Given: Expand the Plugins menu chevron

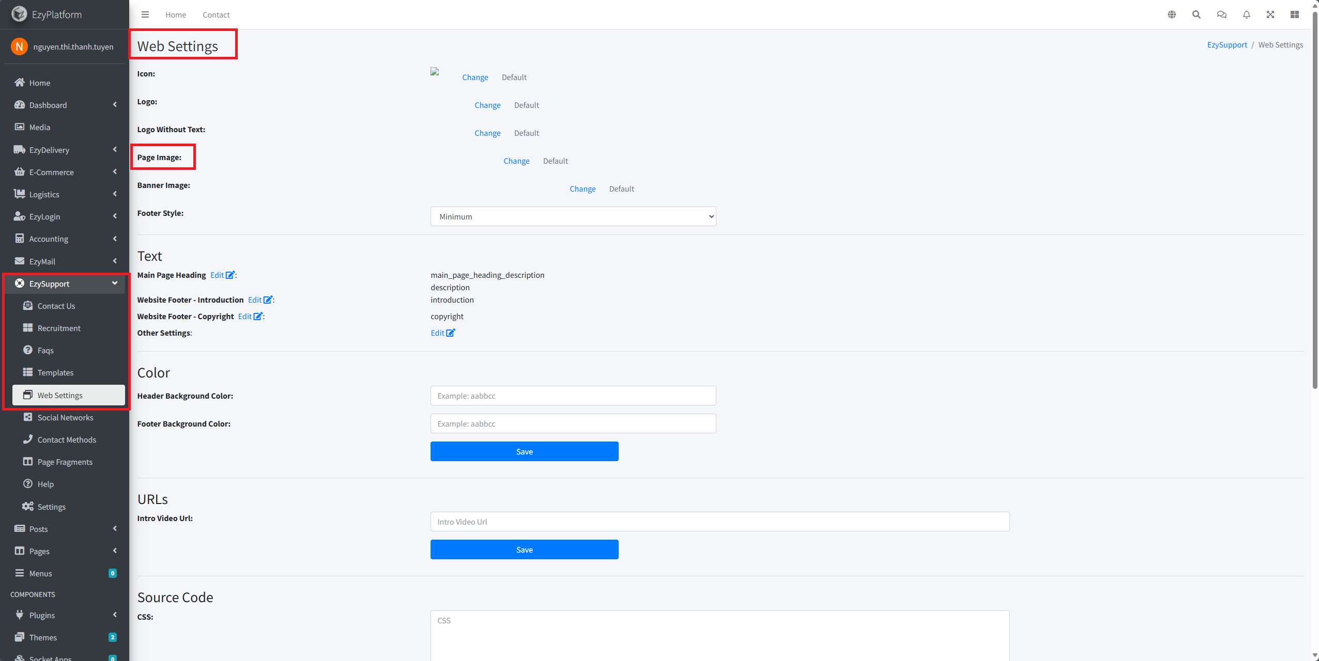Looking at the screenshot, I should (115, 615).
